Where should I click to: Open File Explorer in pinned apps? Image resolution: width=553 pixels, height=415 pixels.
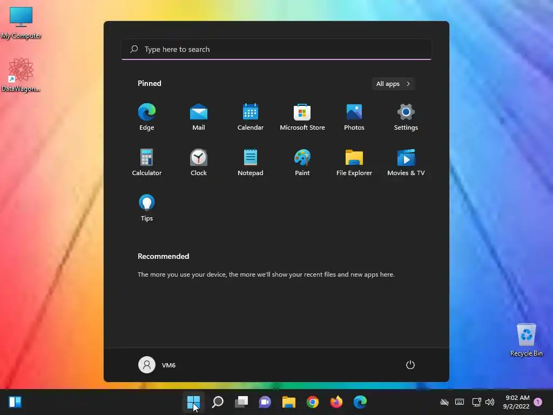click(x=354, y=162)
